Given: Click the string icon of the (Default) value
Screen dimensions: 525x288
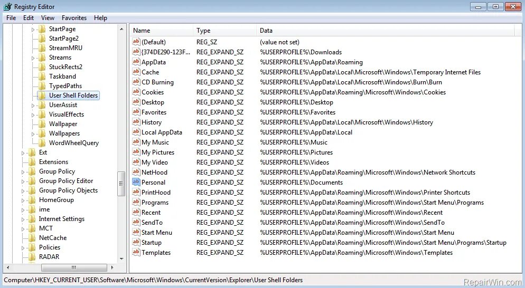Looking at the screenshot, I should (x=136, y=42).
